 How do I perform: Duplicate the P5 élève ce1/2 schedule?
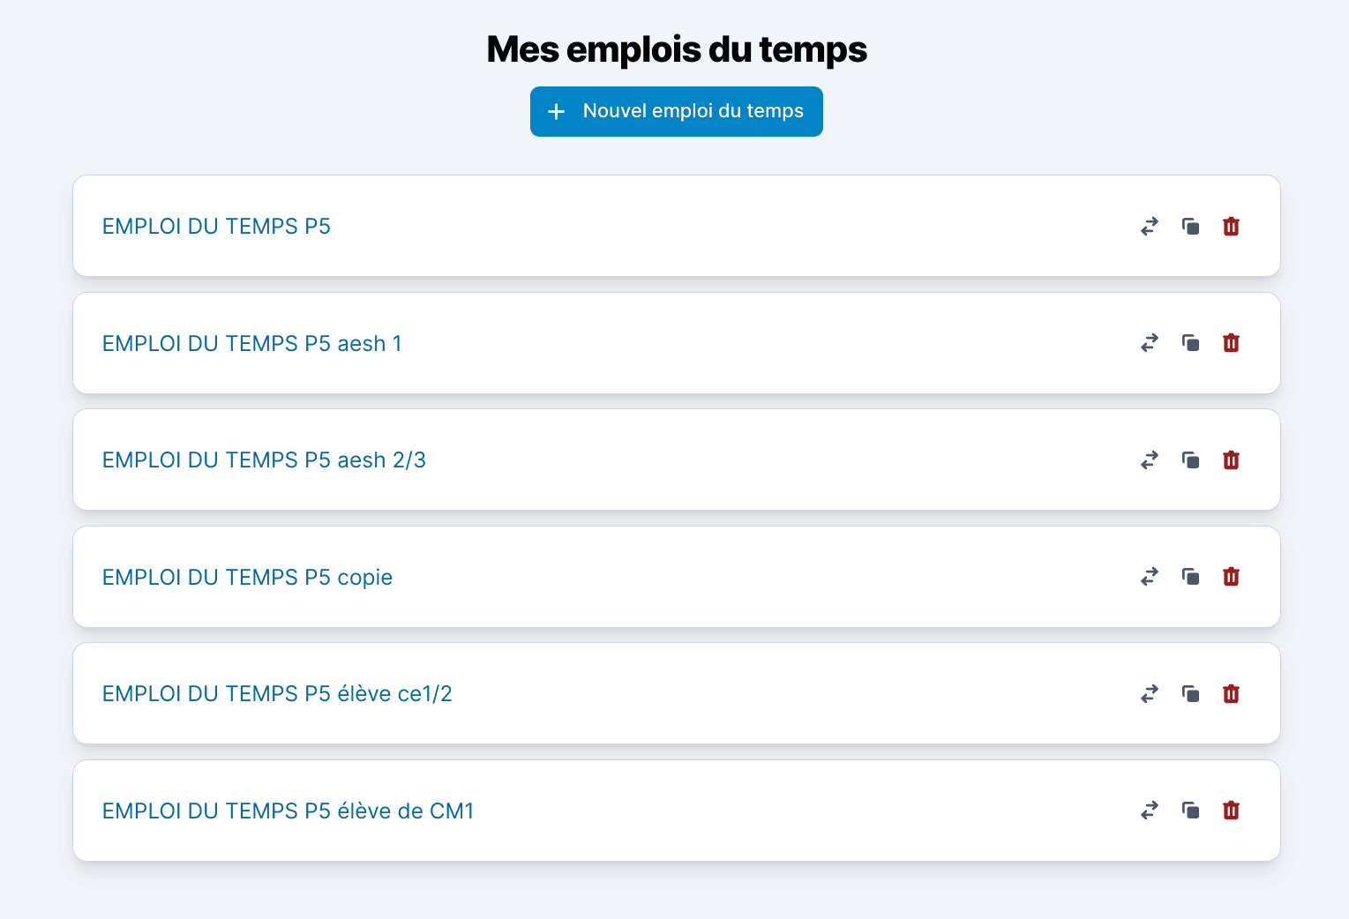(x=1190, y=694)
